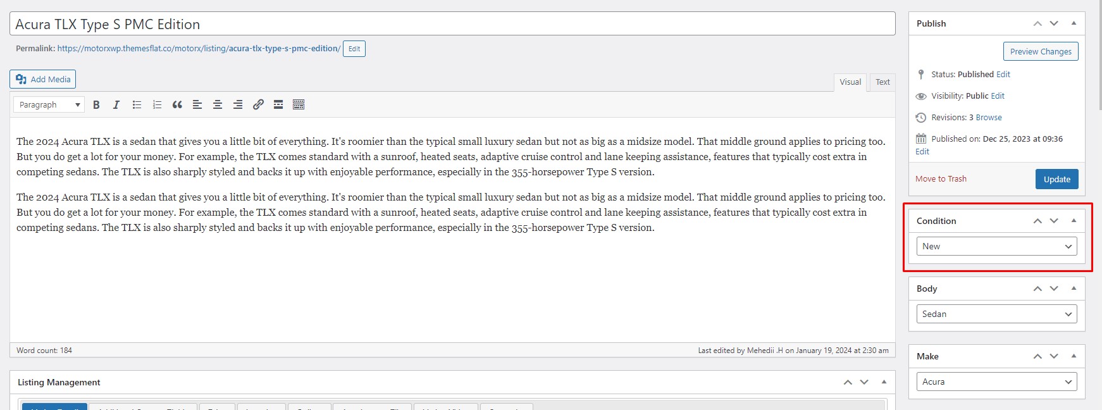Click the 'Publish' panel heading
1102x410 pixels.
click(x=931, y=23)
